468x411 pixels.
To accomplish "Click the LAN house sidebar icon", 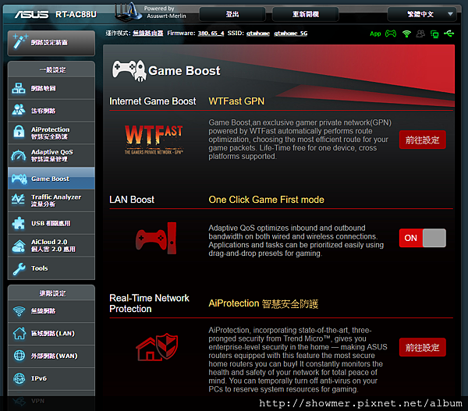I will pyautogui.click(x=19, y=333).
